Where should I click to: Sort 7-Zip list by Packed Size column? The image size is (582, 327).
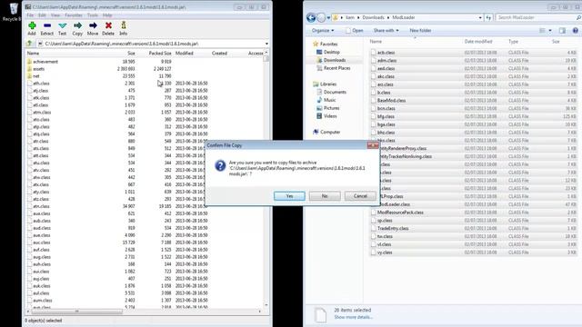(160, 54)
